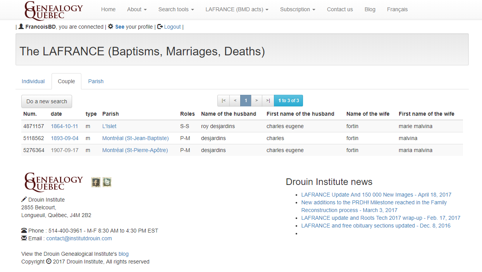Click the blog link in the footer

point(124,254)
